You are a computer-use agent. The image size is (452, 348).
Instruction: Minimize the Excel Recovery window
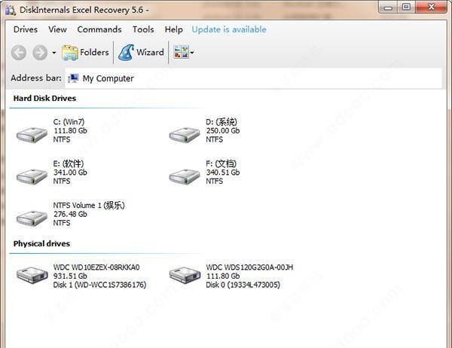(x=388, y=8)
